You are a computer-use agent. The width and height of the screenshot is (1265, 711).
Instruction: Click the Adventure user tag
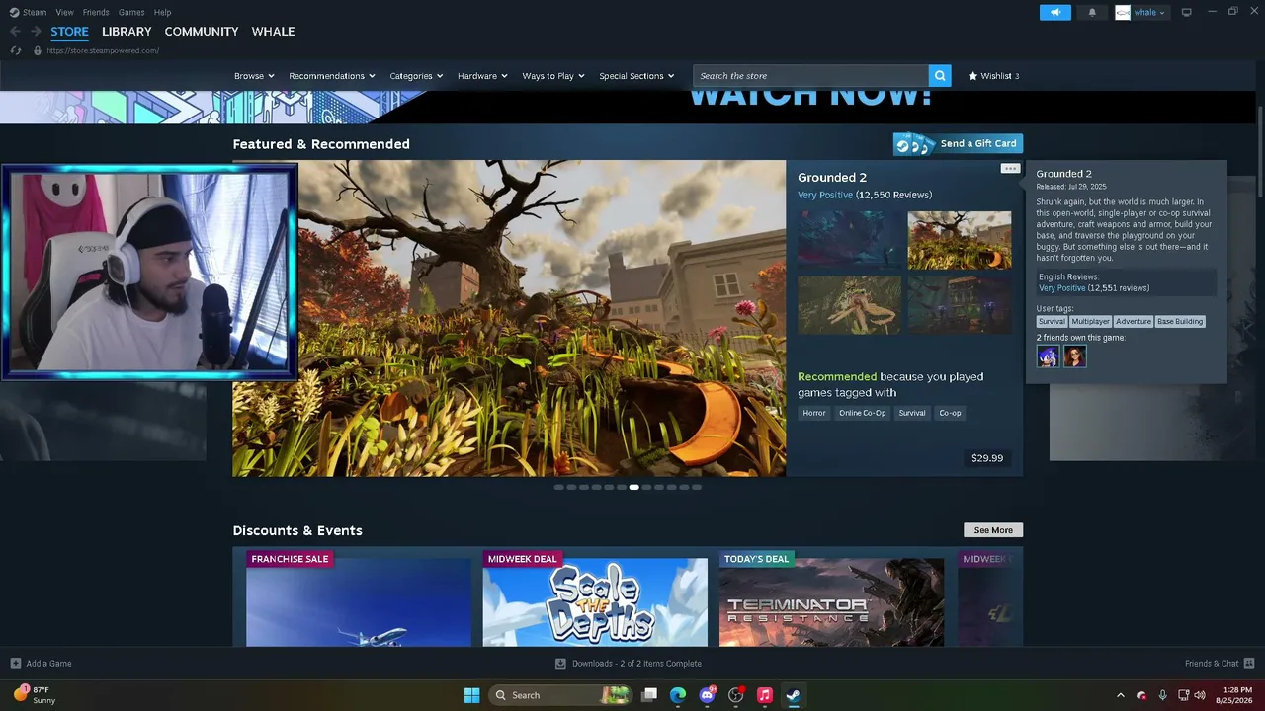[x=1134, y=321]
